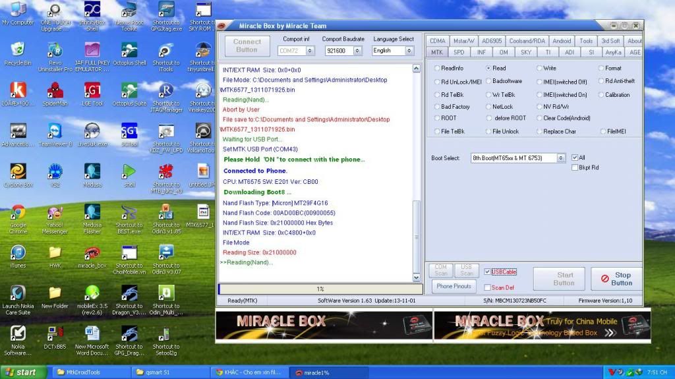Toggle the USBCable checkbox
Screen dimensions: 675x379
coord(487,272)
